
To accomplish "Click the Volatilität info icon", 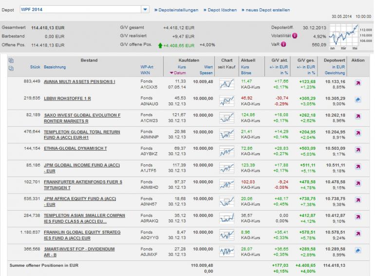I will click(x=295, y=36).
